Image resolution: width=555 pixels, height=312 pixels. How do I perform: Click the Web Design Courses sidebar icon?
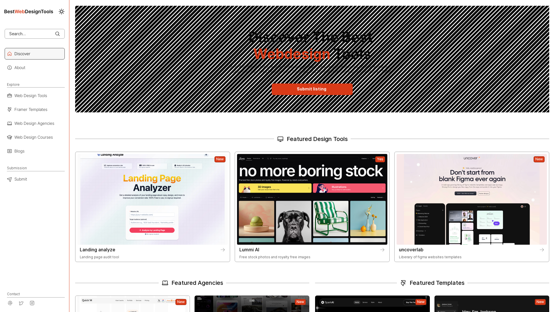pos(9,137)
